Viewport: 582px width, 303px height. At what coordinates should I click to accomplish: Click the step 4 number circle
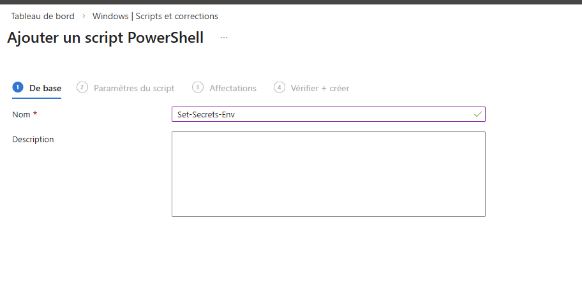point(279,87)
